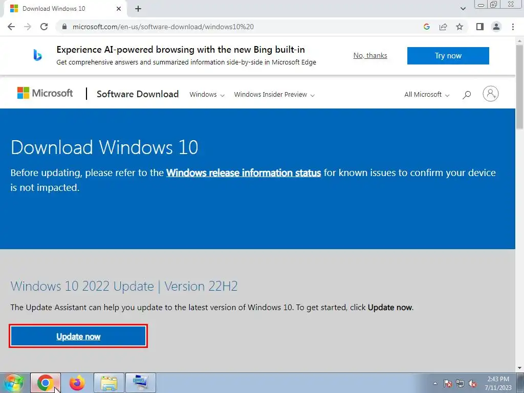Click the Download Windows 10 browser tab
Viewport: 524px width, 393px height.
[65, 9]
